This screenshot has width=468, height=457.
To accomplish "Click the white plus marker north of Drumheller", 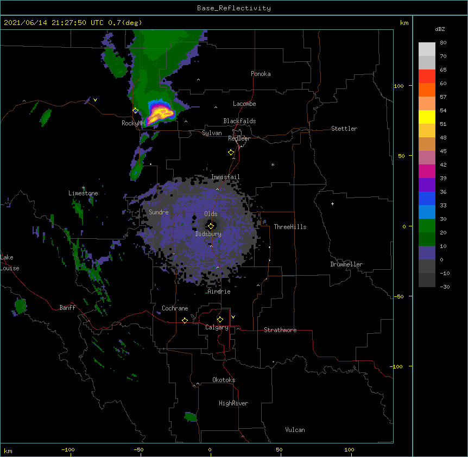I will [332, 204].
